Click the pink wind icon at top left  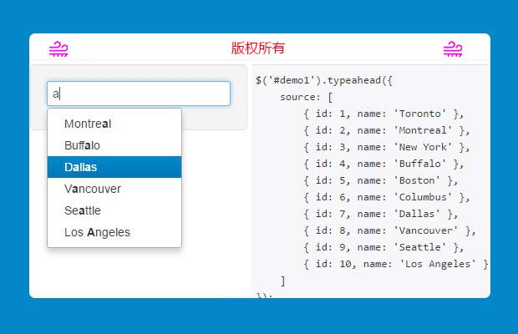pos(58,49)
